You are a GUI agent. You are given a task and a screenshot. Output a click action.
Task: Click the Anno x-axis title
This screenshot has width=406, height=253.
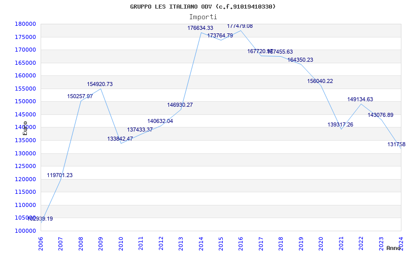tap(394, 248)
